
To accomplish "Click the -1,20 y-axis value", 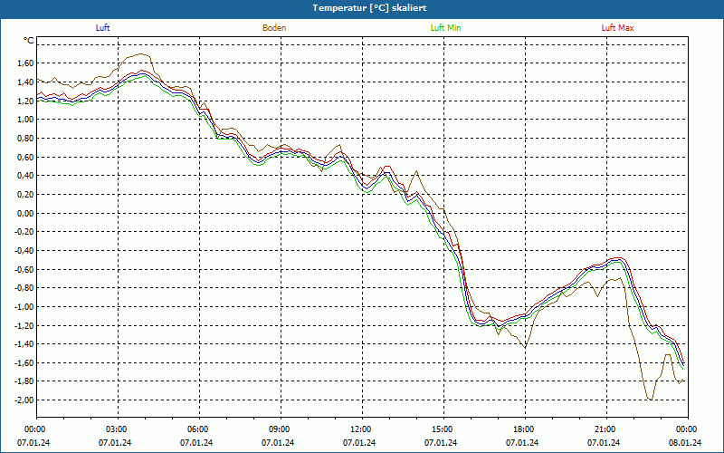I will click(25, 325).
